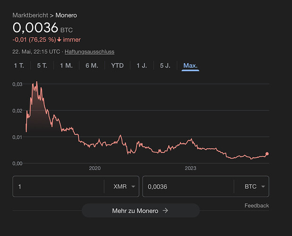Image resolution: width=292 pixels, height=236 pixels.
Task: Click the arrow icon in Mehr zu Monero
Action: click(x=165, y=211)
